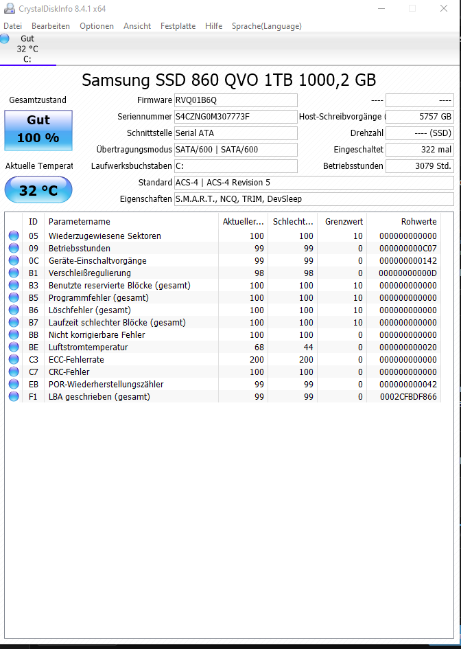Click the Geräte-Einschaltvorgänge parameter text
461x649 pixels.
[x=97, y=261]
